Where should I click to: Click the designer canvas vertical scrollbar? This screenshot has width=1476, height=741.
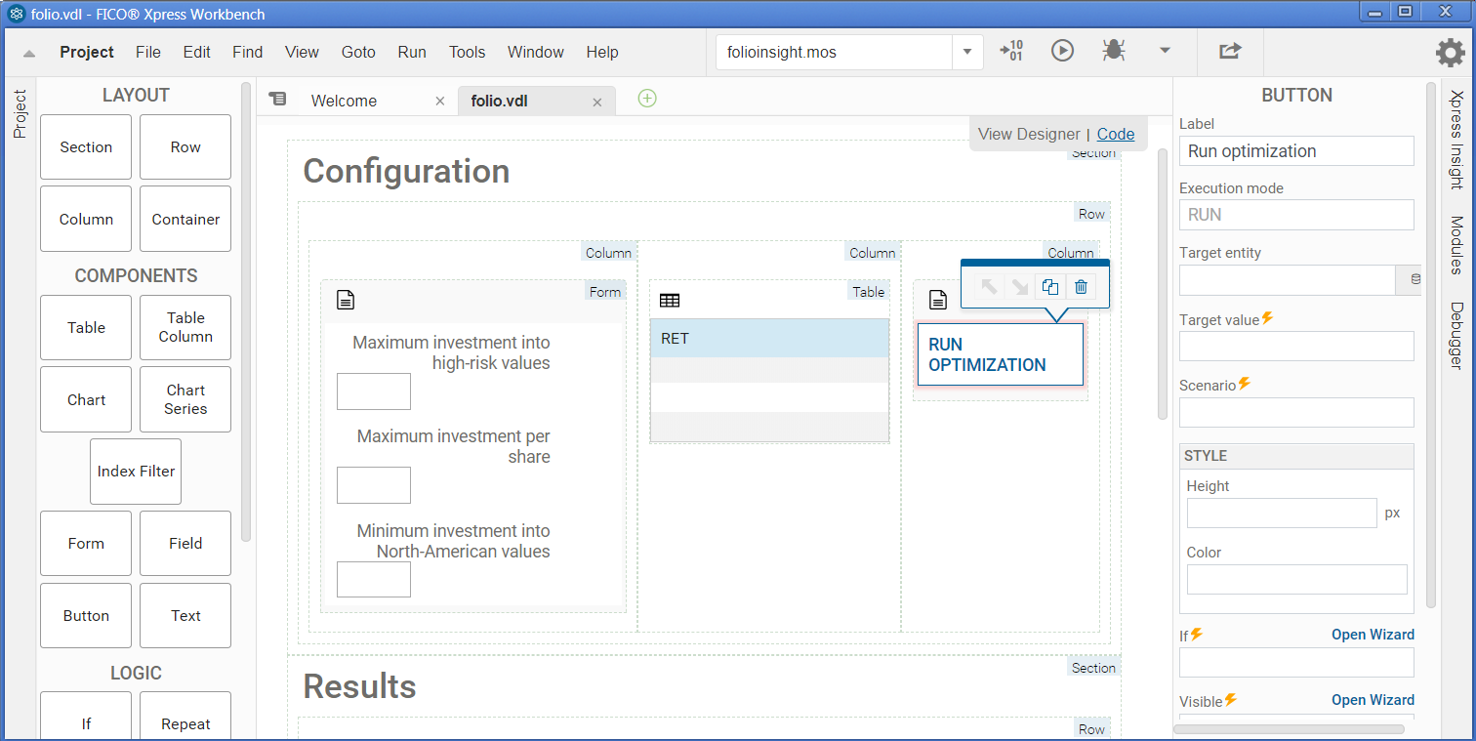[x=1163, y=283]
